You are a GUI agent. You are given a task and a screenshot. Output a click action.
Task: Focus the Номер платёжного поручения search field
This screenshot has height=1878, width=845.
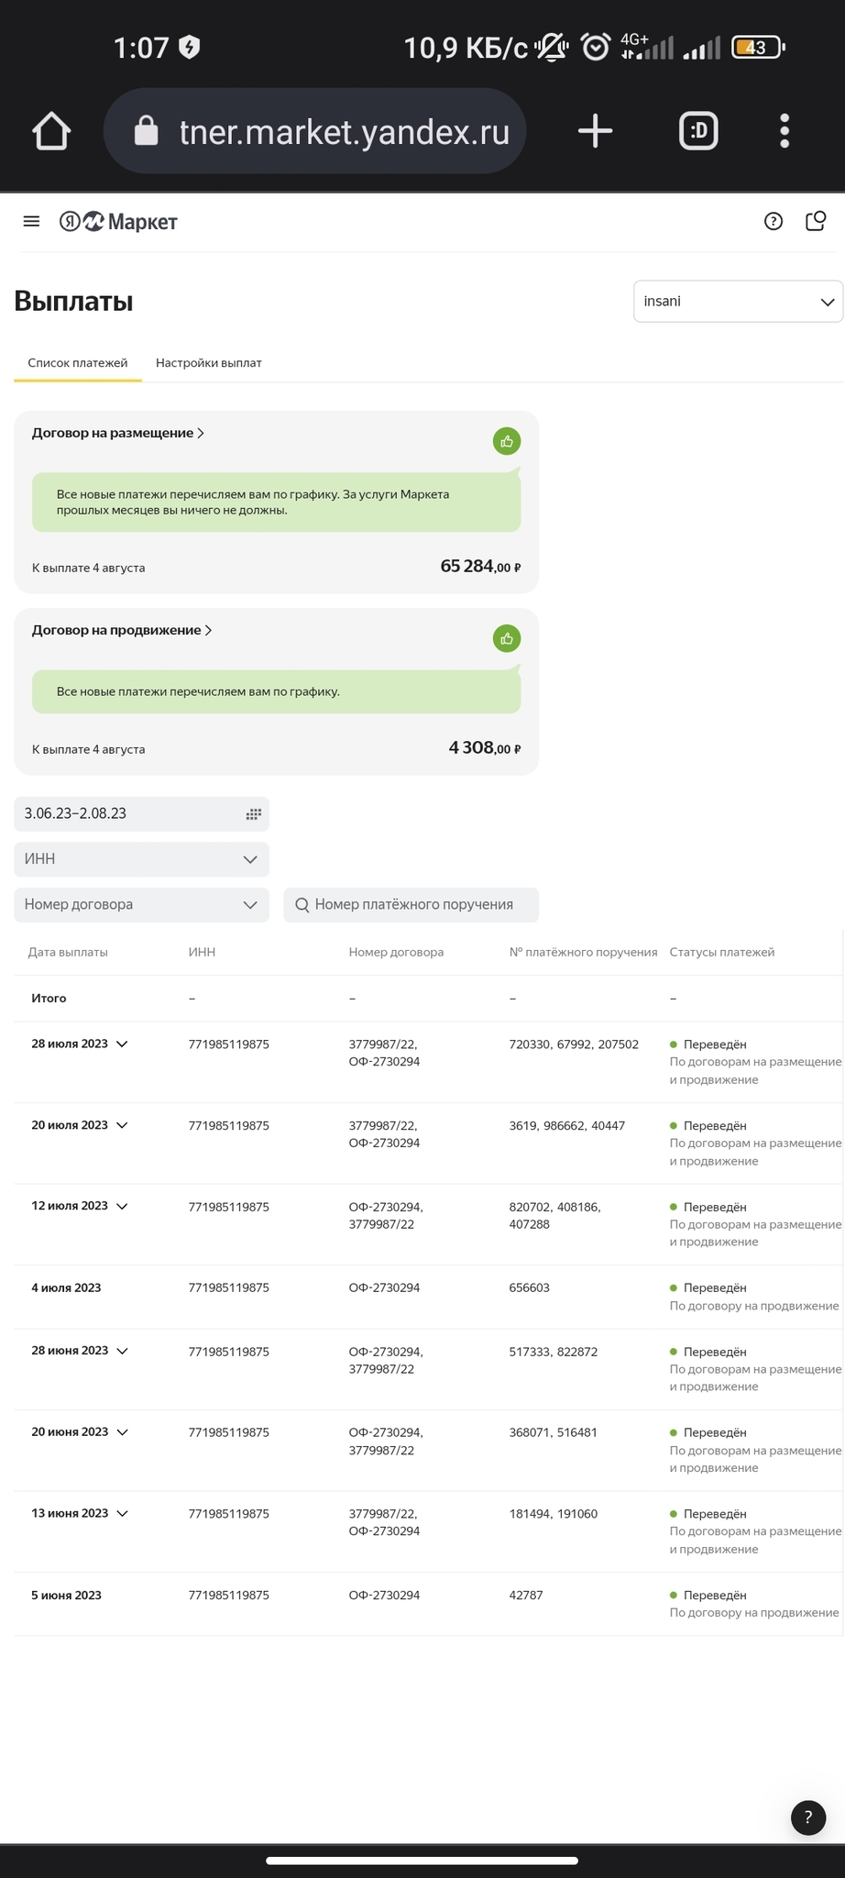tap(411, 904)
